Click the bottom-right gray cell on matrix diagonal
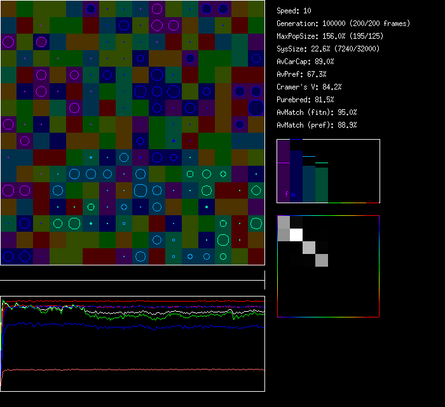 click(x=322, y=260)
